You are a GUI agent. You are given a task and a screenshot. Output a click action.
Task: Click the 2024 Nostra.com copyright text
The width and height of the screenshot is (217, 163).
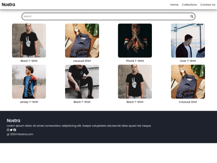pos(20,134)
